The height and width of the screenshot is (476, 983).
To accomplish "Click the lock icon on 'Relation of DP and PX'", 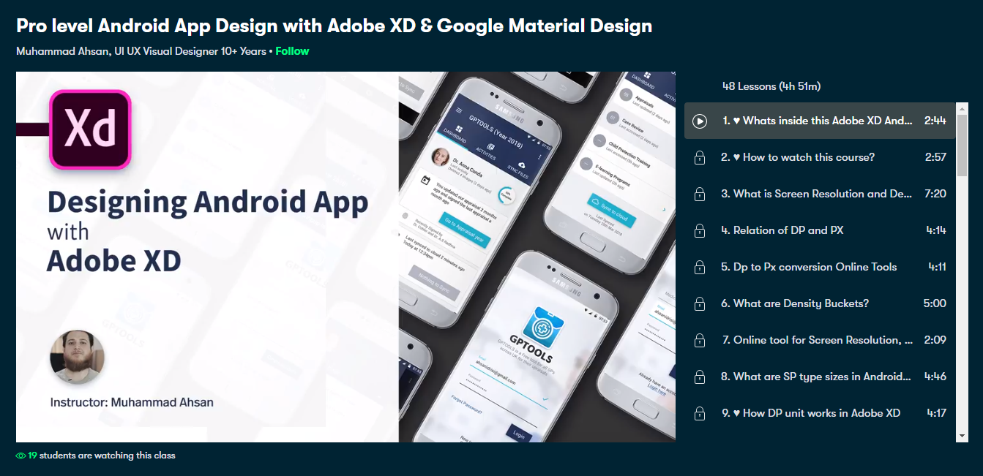I will [x=699, y=230].
